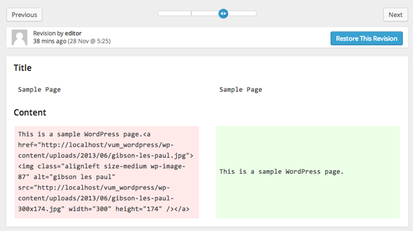Click the revision track right of the handle
Image resolution: width=413 pixels, height=231 pixels.
pos(242,14)
